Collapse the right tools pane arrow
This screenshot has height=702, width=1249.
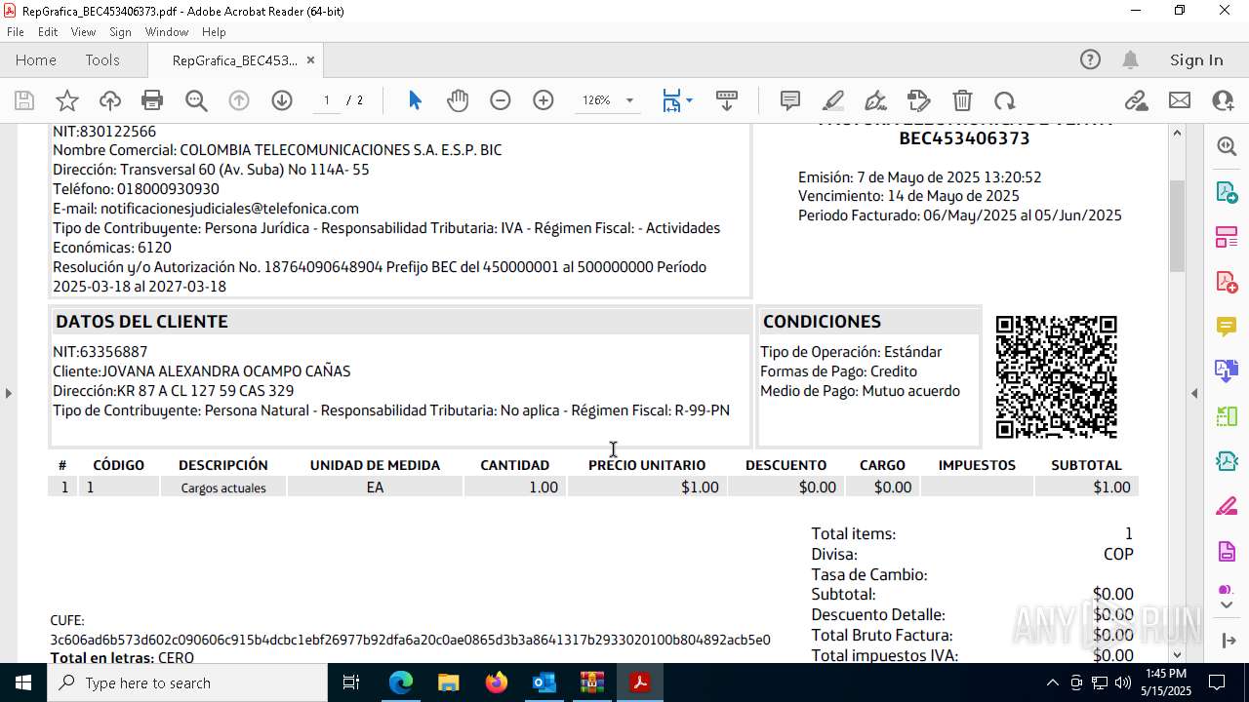[x=1194, y=394]
